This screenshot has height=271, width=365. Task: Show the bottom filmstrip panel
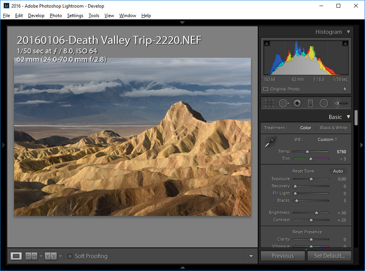tap(183, 268)
